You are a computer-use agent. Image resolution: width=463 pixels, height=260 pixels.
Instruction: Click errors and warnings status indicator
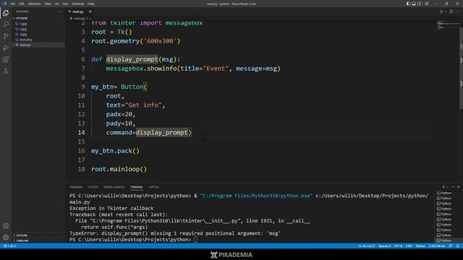coord(9,246)
